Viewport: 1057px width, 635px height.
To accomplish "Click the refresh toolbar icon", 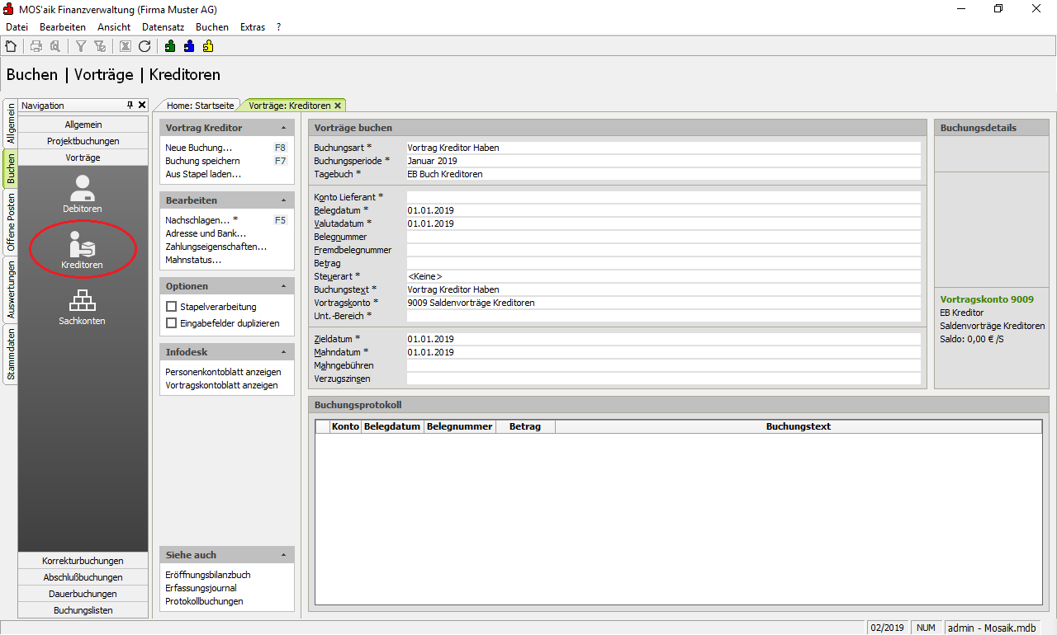I will click(x=145, y=46).
